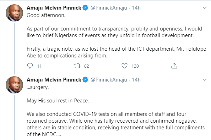Retweet the first tweet using the arrows icon
This screenshot has height=140, width=211.
pos(77,66)
